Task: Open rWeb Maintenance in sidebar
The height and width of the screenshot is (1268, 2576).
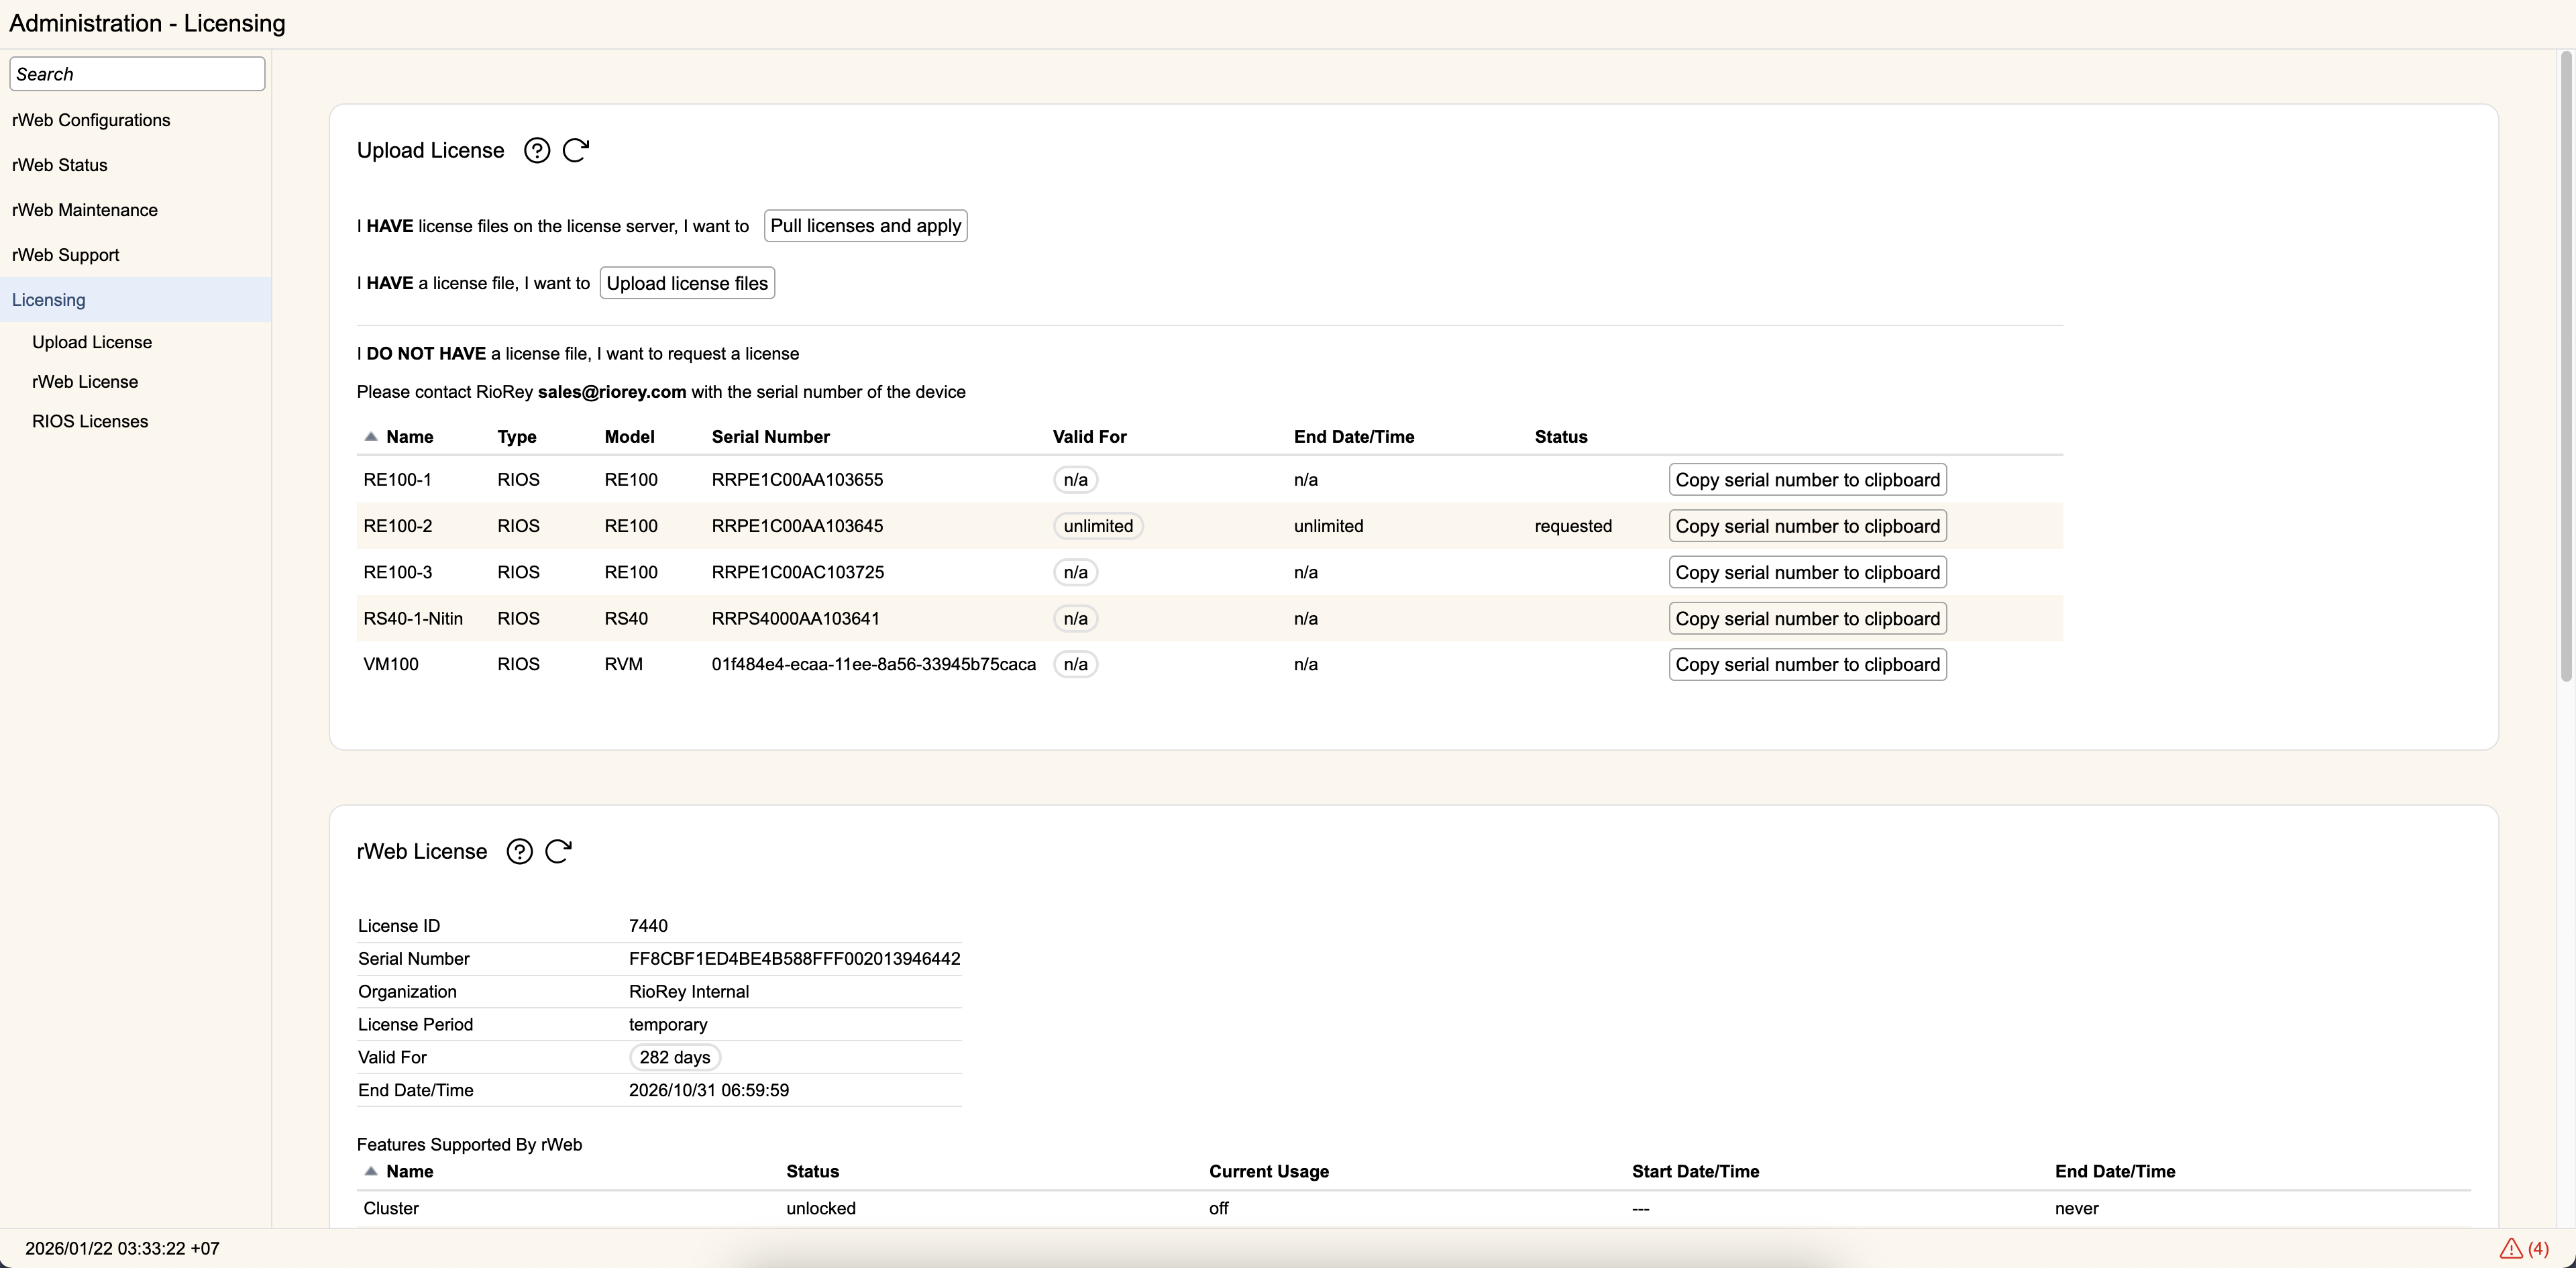Action: click(x=135, y=210)
